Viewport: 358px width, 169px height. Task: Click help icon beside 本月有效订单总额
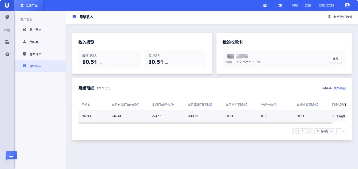click(138, 105)
